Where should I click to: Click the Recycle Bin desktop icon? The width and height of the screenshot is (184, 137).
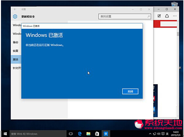[174, 4]
